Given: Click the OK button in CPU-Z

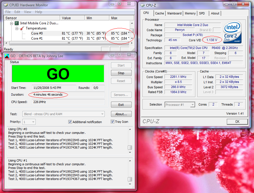Looking at the screenshot, I should click(237, 122).
